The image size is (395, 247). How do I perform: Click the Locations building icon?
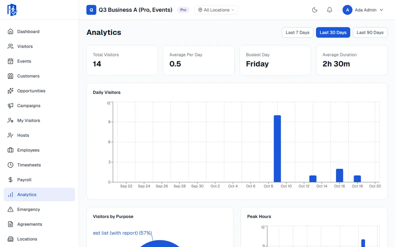pyautogui.click(x=11, y=239)
